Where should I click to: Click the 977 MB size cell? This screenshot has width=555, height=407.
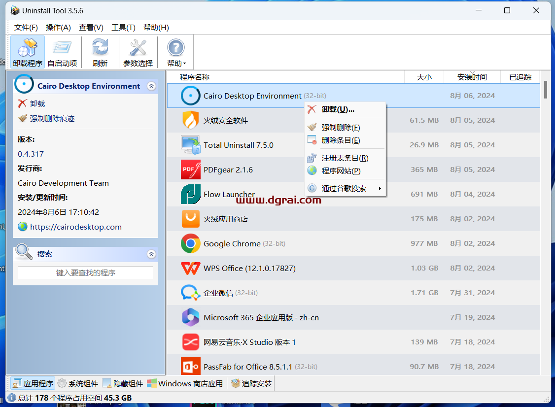[424, 243]
